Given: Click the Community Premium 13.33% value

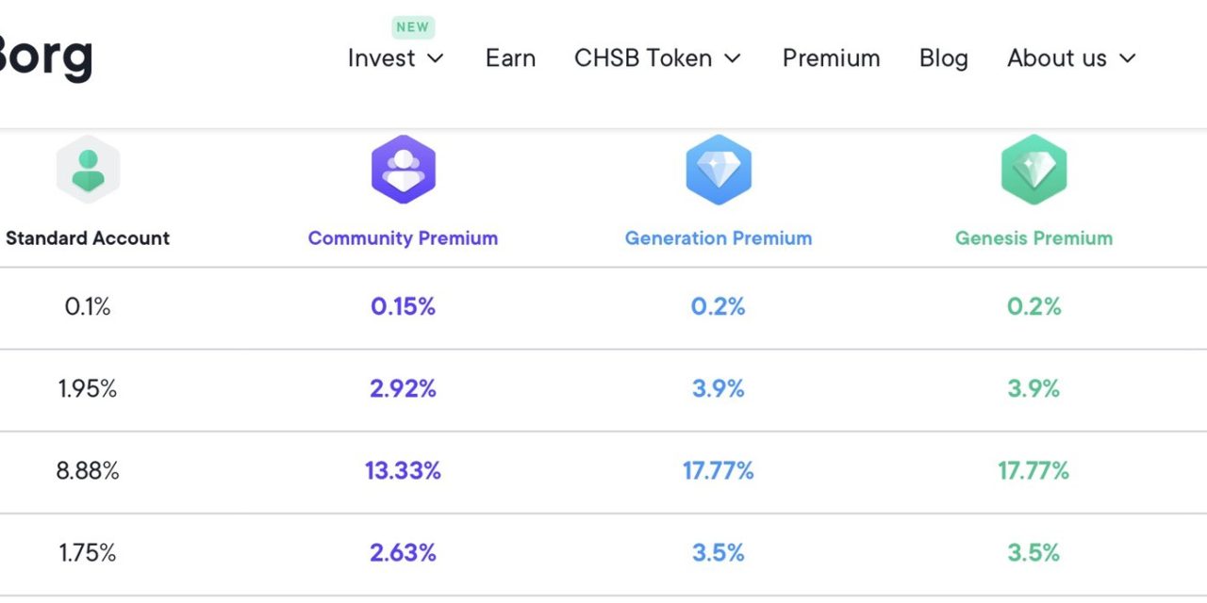Looking at the screenshot, I should point(403,471).
